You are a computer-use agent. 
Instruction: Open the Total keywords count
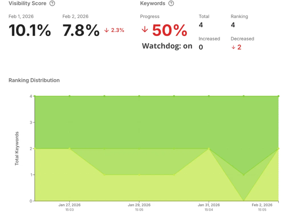click(201, 25)
